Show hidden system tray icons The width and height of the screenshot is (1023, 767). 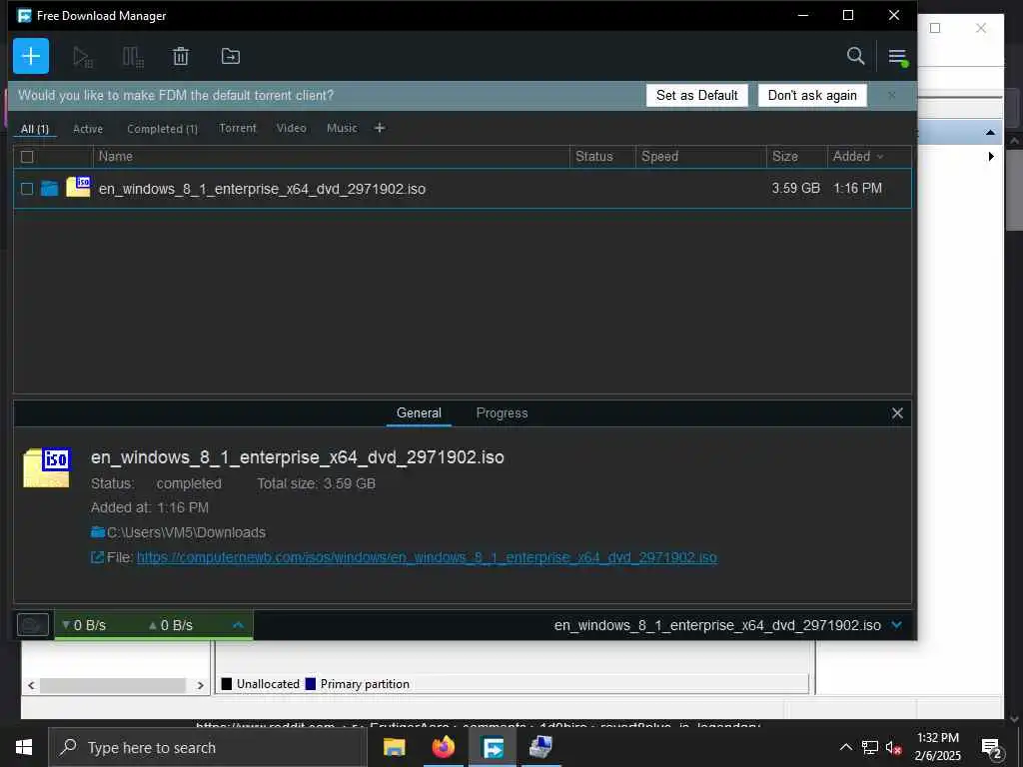tap(845, 747)
